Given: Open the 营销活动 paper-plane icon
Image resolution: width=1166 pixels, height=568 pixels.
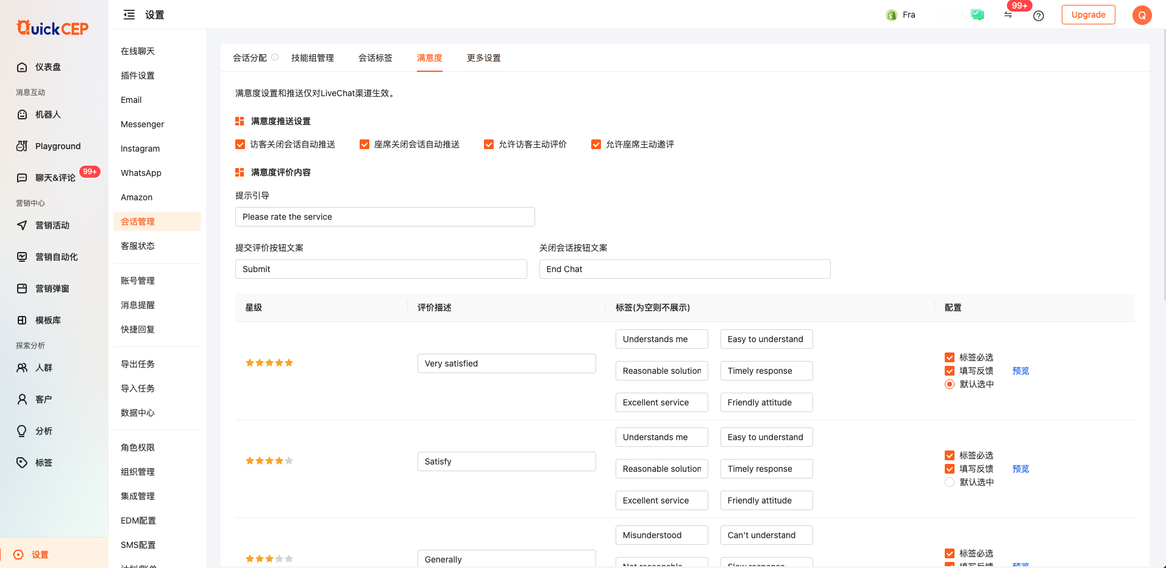Looking at the screenshot, I should point(22,225).
